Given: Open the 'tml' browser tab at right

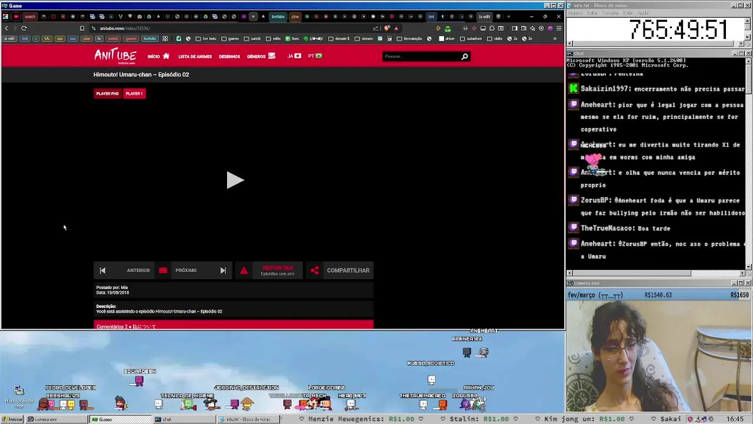Looking at the screenshot, I should [x=431, y=16].
